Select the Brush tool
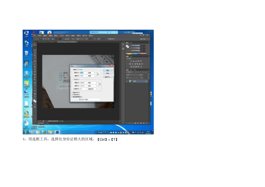Image resolution: width=265 pixels, height=187 pixels. [x=35, y=64]
